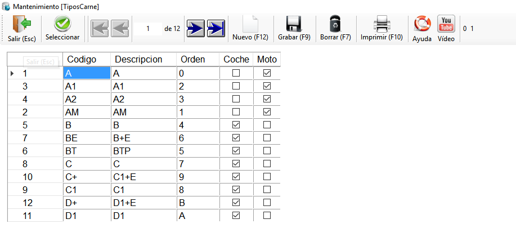516x237 pixels.
Task: Select Codigo cell BE
Action: coord(87,137)
